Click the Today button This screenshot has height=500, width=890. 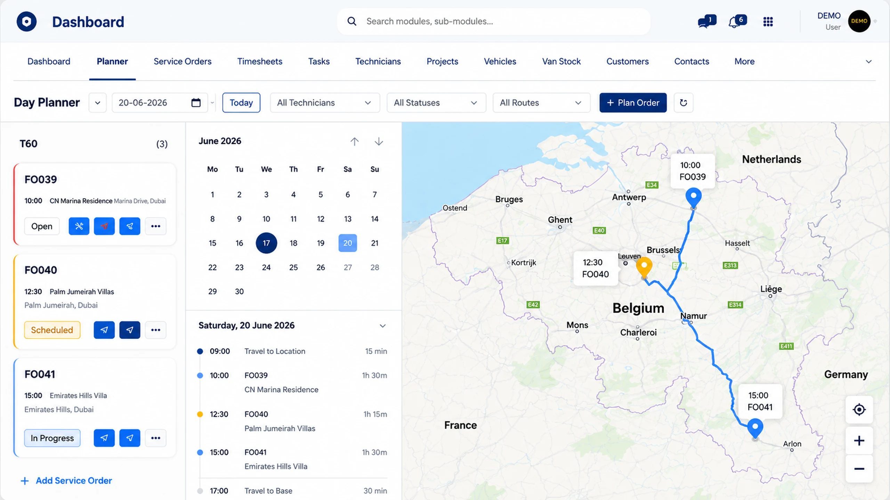coord(241,102)
